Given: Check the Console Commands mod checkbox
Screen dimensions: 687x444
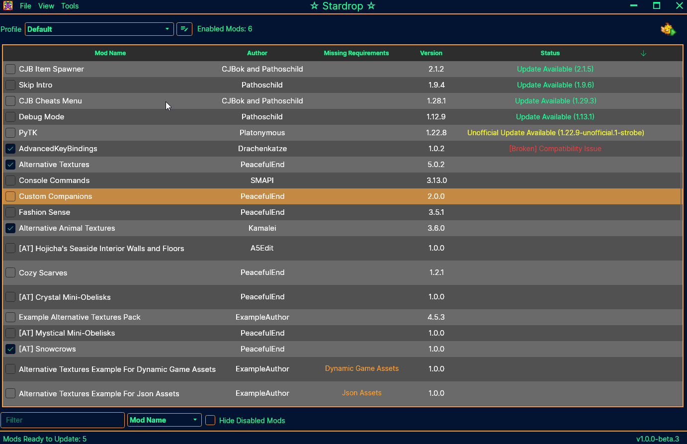Looking at the screenshot, I should (10, 180).
